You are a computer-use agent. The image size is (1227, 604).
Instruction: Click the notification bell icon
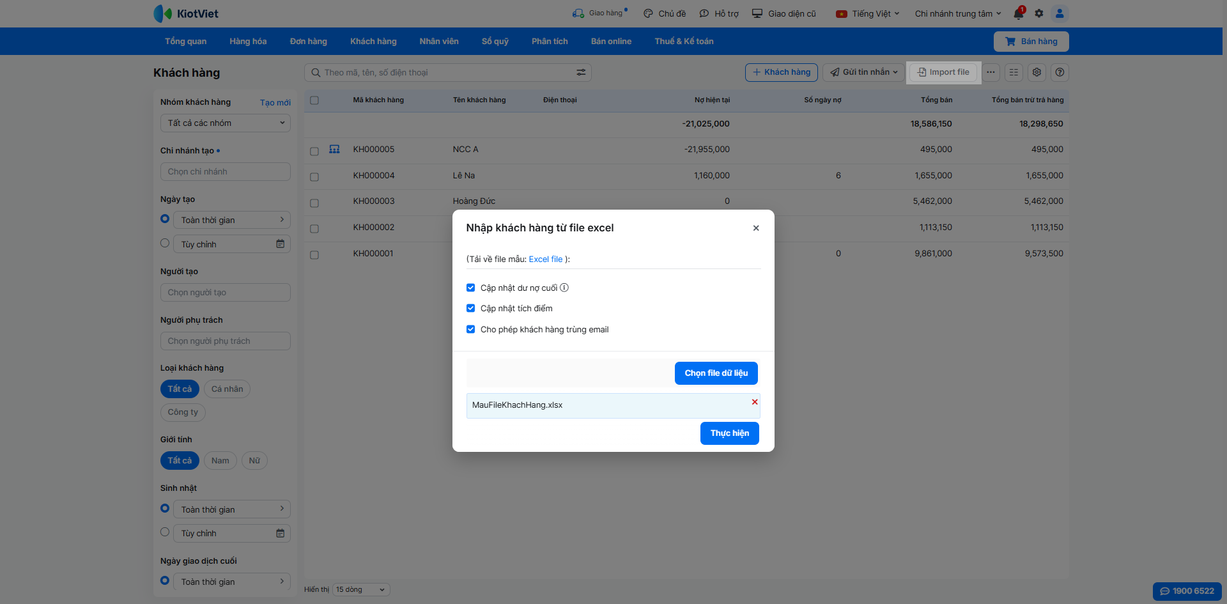click(x=1019, y=13)
